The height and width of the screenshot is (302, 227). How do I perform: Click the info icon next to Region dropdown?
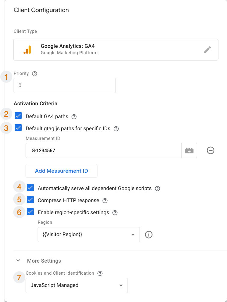coord(149,235)
